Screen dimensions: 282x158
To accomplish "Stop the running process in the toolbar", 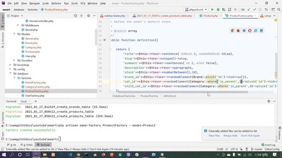I will [x=235, y=10].
